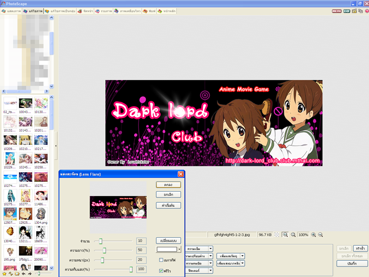Click the ความหนา value field showing 20
The height and width of the screenshot is (277, 369).
[141, 260]
